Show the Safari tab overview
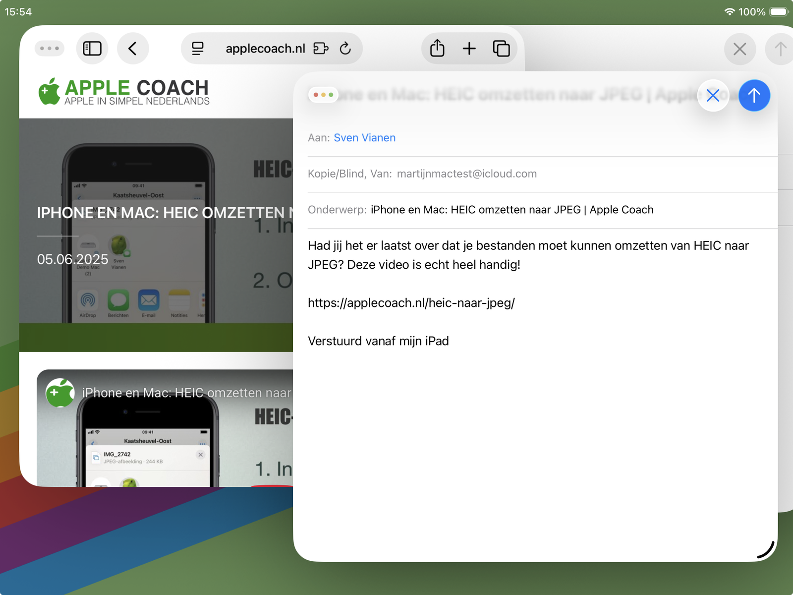This screenshot has width=793, height=595. tap(501, 49)
